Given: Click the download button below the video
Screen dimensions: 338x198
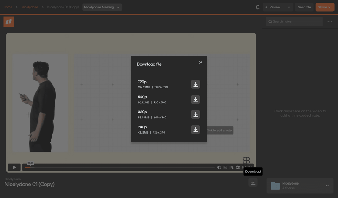Looking at the screenshot, I should (253, 182).
